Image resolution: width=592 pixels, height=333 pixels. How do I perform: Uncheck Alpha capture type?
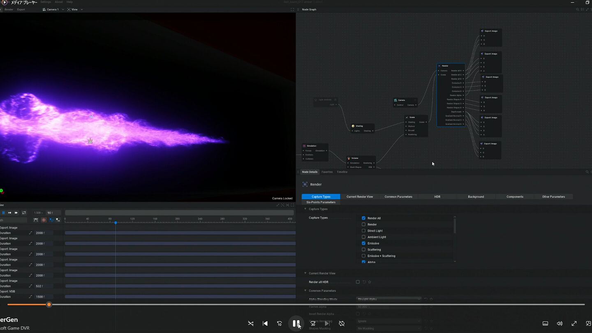pos(363,262)
